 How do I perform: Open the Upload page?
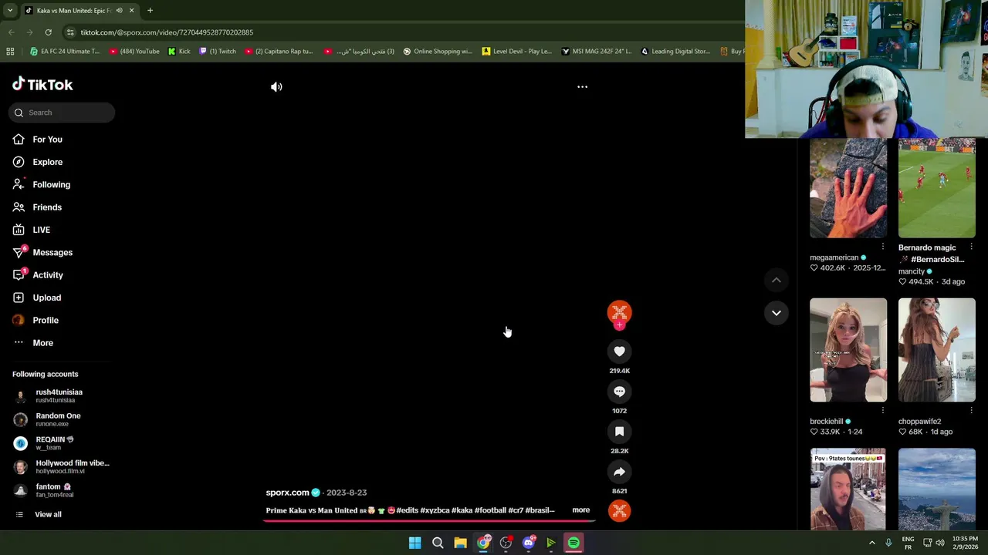pos(46,298)
